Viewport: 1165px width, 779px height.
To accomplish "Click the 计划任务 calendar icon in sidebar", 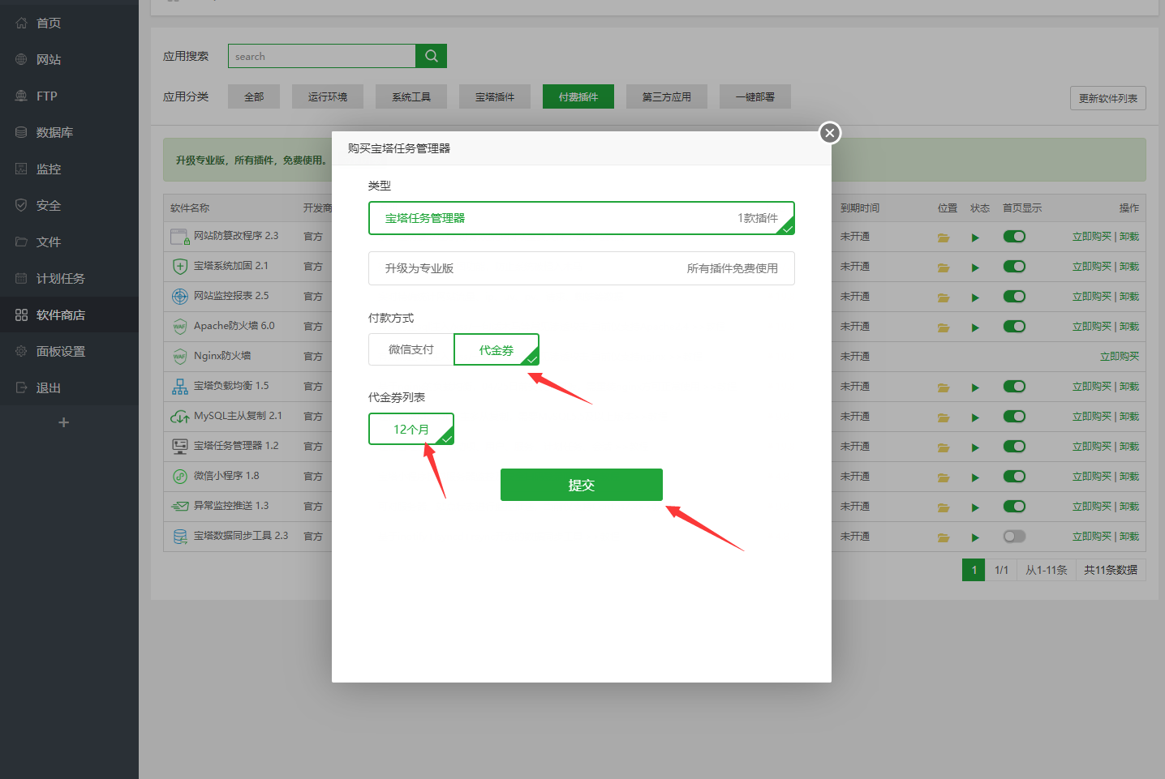I will (21, 278).
